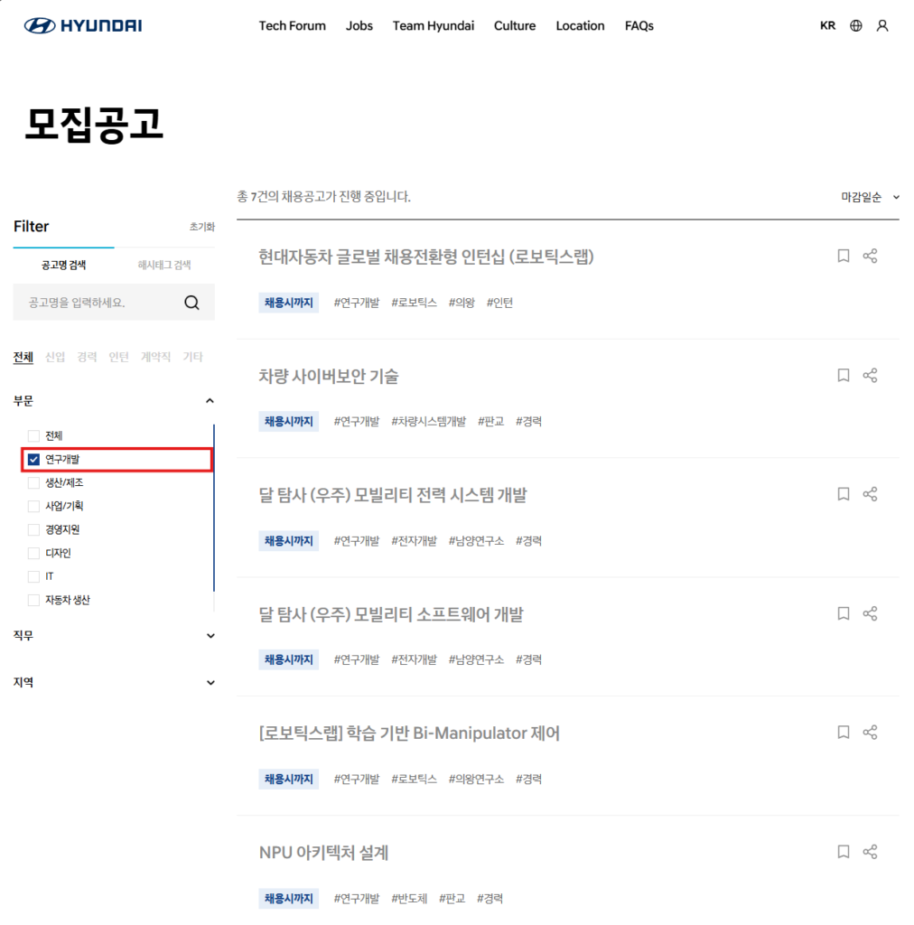Select the 계약직 career type tab
The image size is (914, 925).
155,357
